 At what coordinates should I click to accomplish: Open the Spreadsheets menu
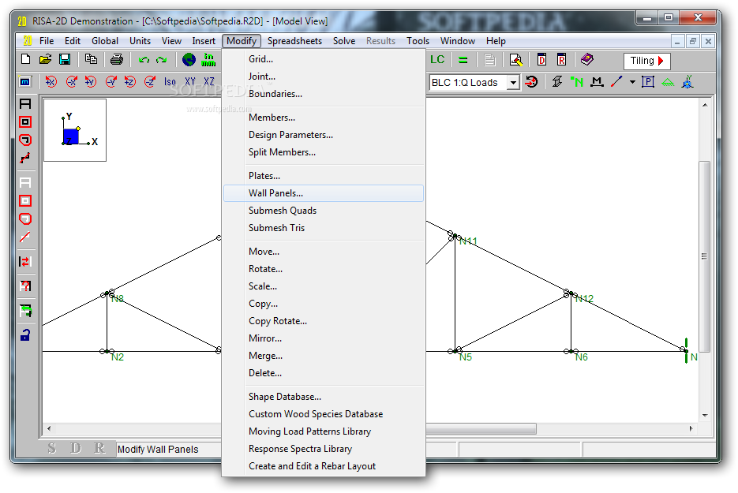click(x=294, y=41)
